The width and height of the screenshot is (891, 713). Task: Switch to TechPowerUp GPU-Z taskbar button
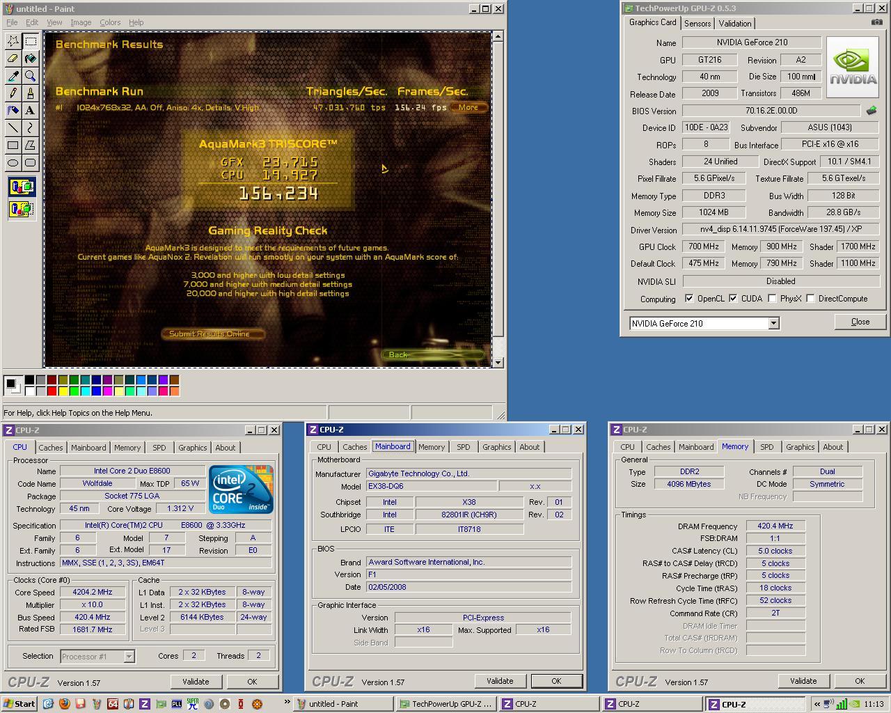(x=446, y=704)
